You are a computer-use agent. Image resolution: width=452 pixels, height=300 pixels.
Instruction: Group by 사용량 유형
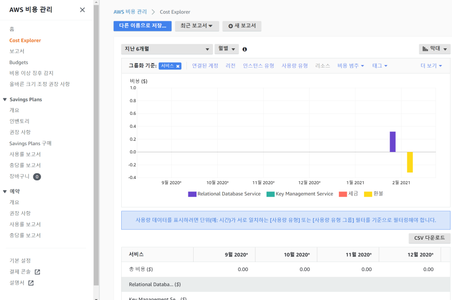295,66
